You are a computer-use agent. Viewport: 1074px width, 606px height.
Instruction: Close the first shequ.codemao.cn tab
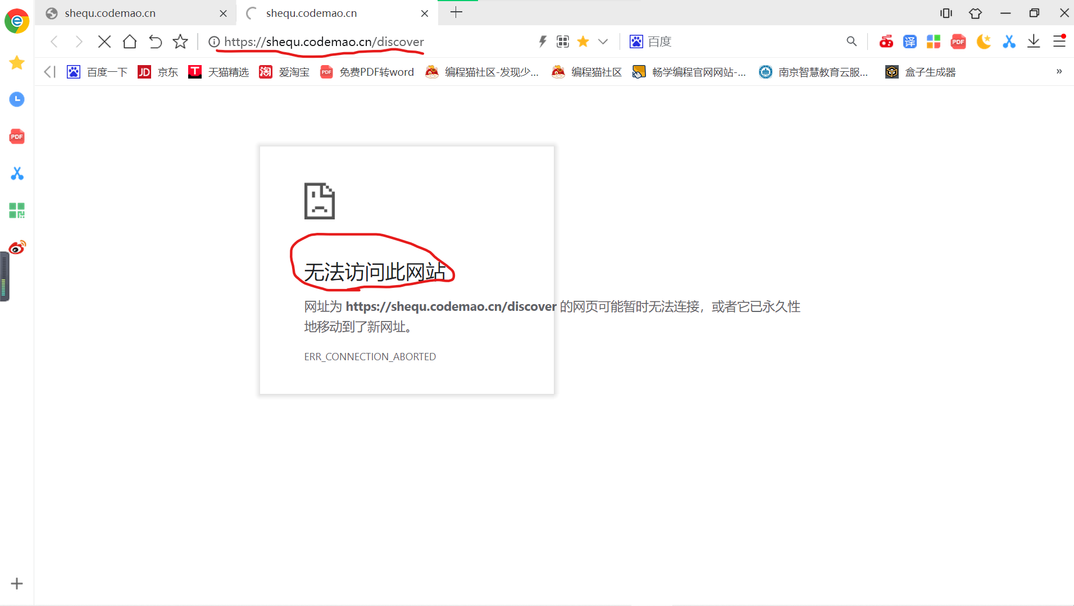pyautogui.click(x=224, y=13)
